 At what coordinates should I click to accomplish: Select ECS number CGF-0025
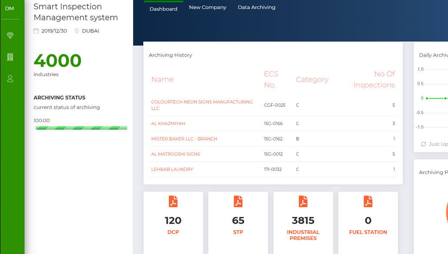(274, 105)
